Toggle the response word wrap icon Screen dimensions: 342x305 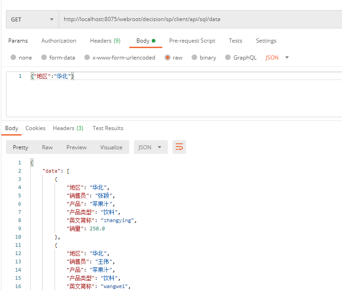point(179,147)
